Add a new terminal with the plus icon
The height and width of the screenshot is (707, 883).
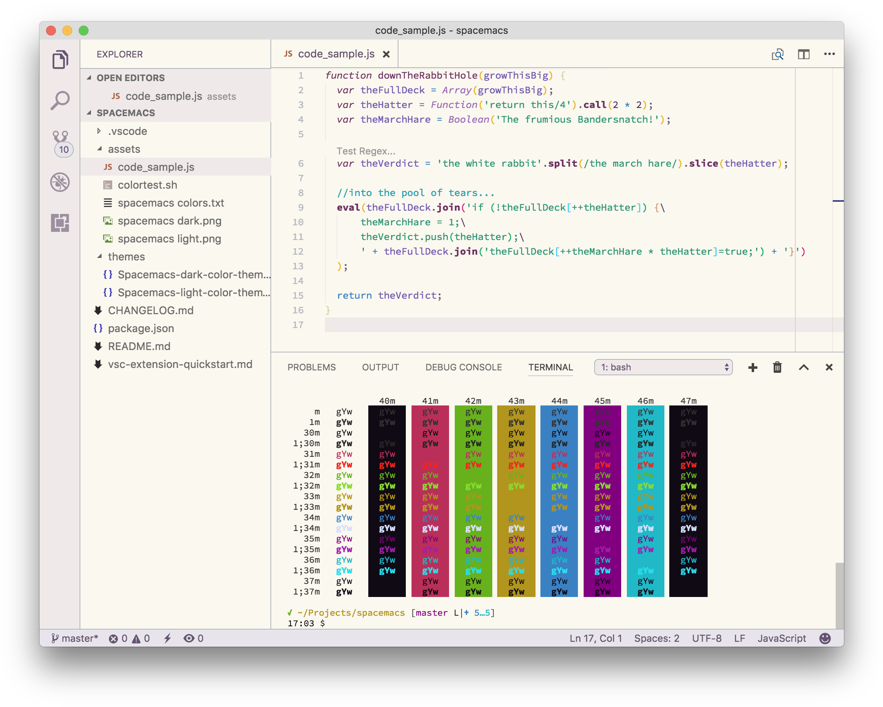pyautogui.click(x=753, y=367)
